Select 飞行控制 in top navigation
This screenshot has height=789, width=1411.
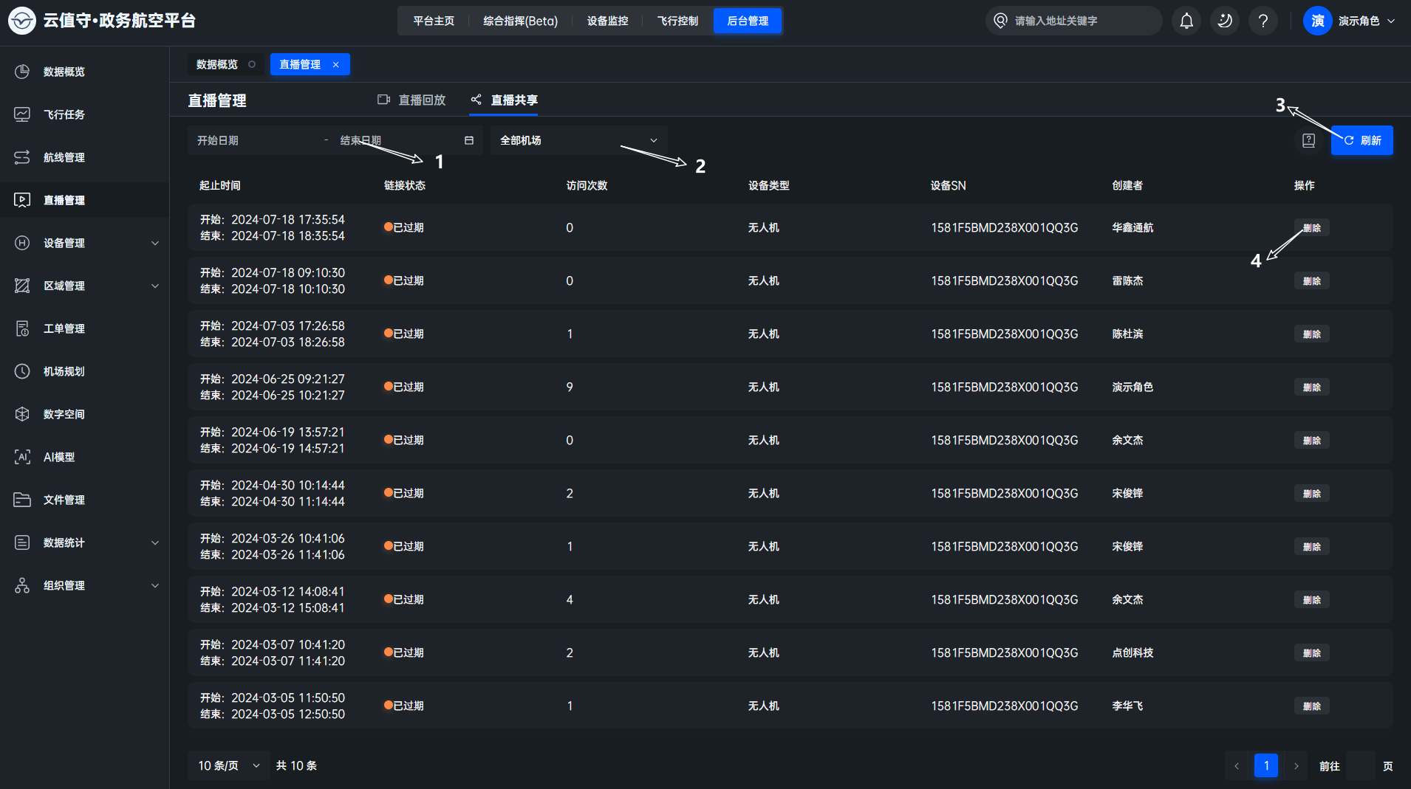coord(677,21)
